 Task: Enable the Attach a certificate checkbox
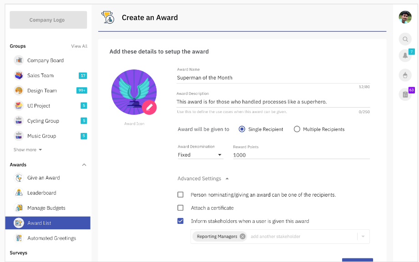click(180, 208)
